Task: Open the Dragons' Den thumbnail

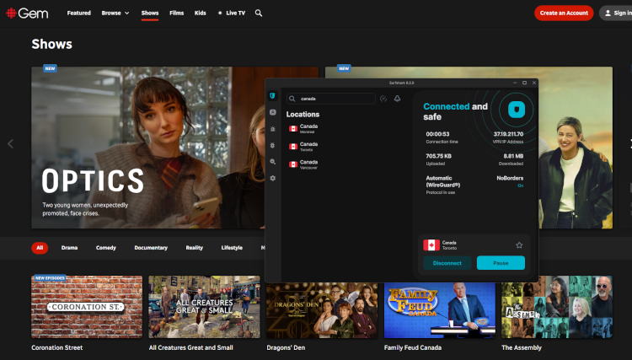Action: click(x=322, y=310)
